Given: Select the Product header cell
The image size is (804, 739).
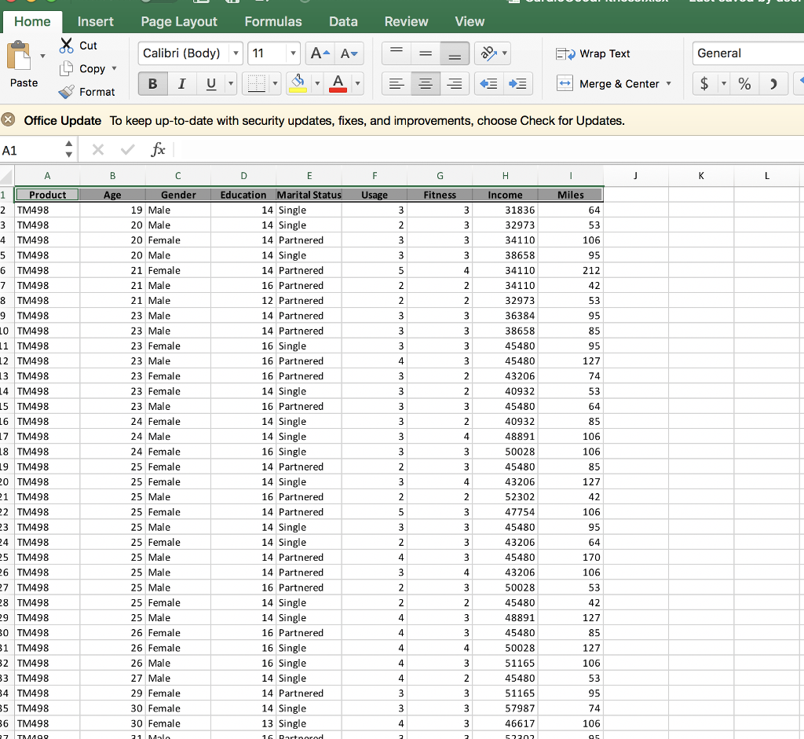Looking at the screenshot, I should pos(47,195).
